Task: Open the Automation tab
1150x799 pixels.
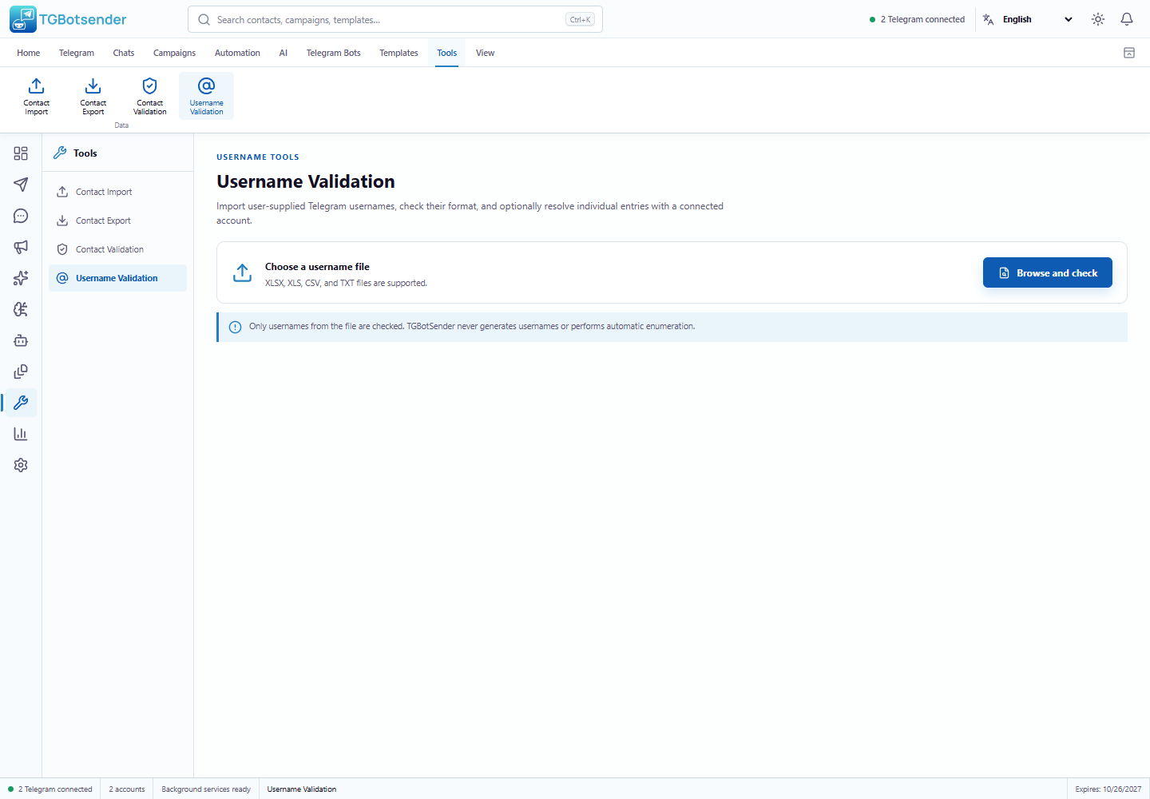Action: (237, 53)
